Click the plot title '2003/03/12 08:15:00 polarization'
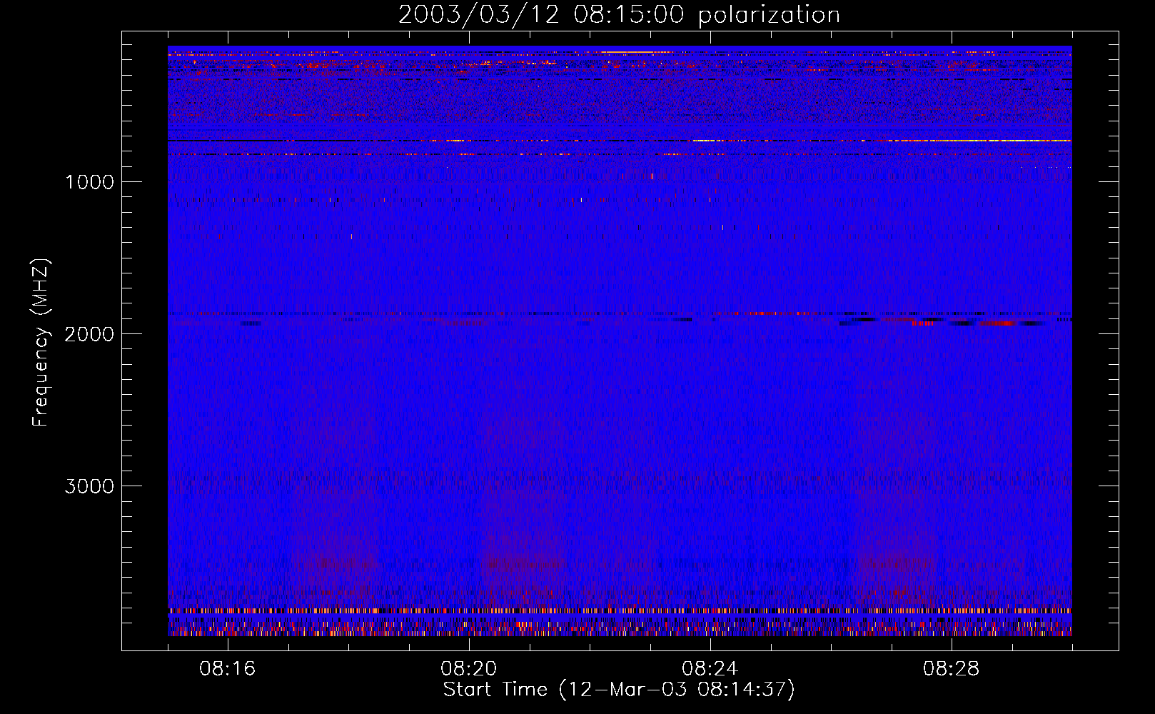This screenshot has width=1155, height=714. coord(619,15)
